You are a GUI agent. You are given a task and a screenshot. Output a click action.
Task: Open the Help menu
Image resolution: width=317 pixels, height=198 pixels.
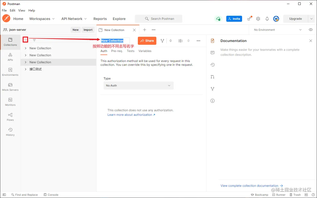32,10
